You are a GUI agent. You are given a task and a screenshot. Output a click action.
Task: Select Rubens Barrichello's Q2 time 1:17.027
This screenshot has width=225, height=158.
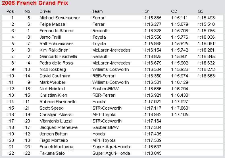coord(179,102)
